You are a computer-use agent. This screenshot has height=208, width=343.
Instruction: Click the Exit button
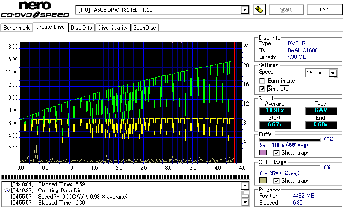324,9
